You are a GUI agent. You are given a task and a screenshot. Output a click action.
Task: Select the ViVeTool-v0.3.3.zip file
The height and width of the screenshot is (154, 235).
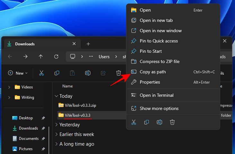80,105
